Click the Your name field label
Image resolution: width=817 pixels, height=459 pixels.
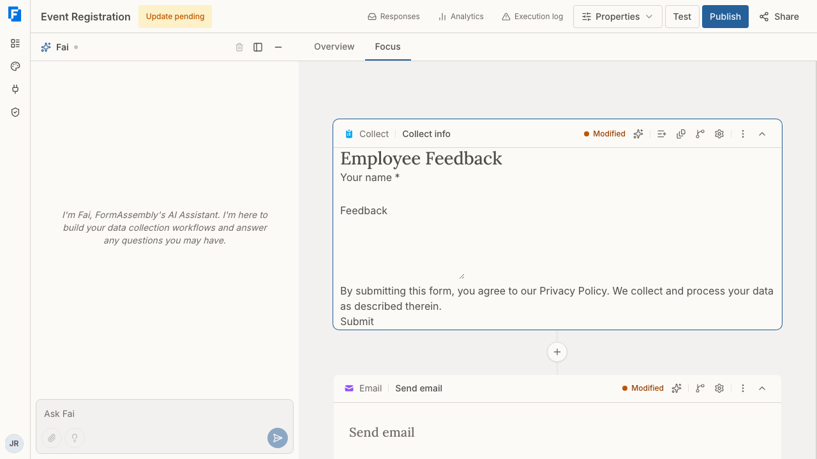click(x=370, y=177)
